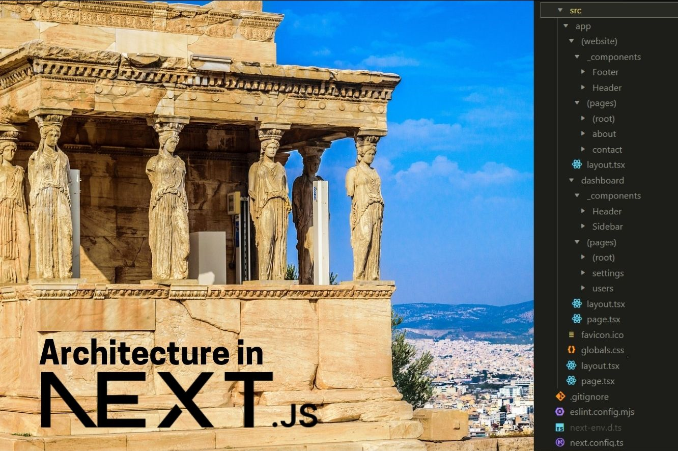Click the curly-brace icon of globals.css
Screen dimensions: 678x451
571,350
